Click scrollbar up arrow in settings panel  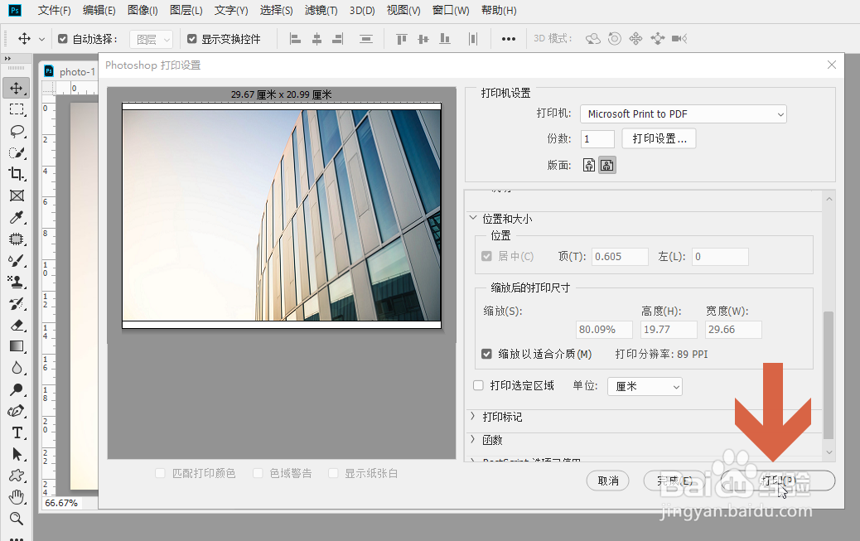[x=829, y=199]
